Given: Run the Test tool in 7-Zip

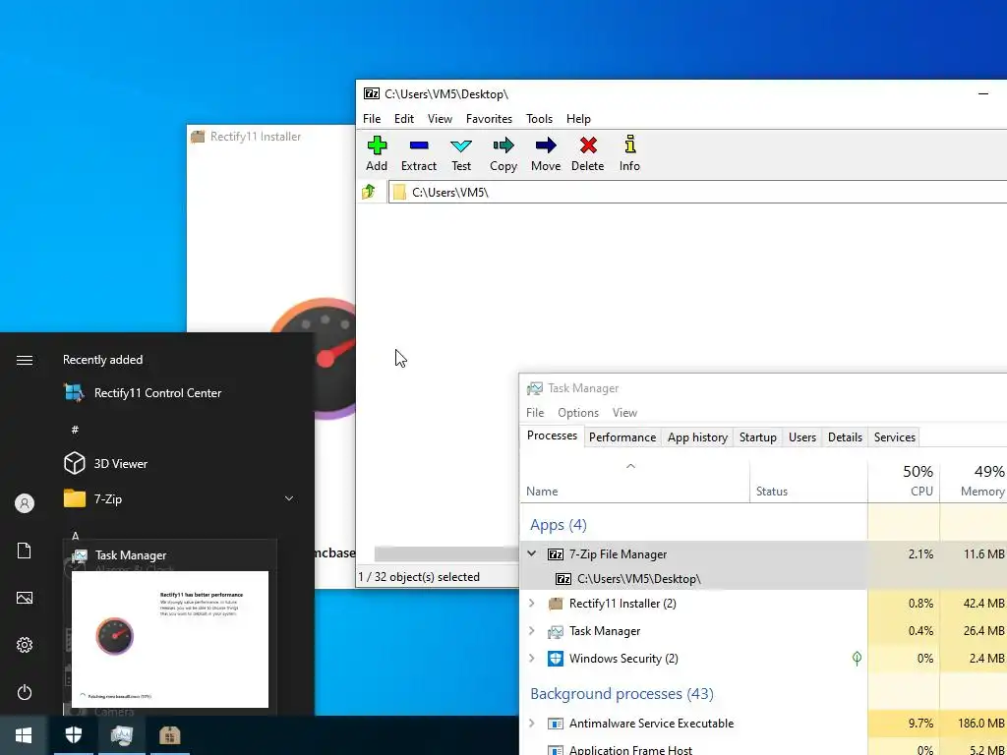Looking at the screenshot, I should (x=461, y=154).
